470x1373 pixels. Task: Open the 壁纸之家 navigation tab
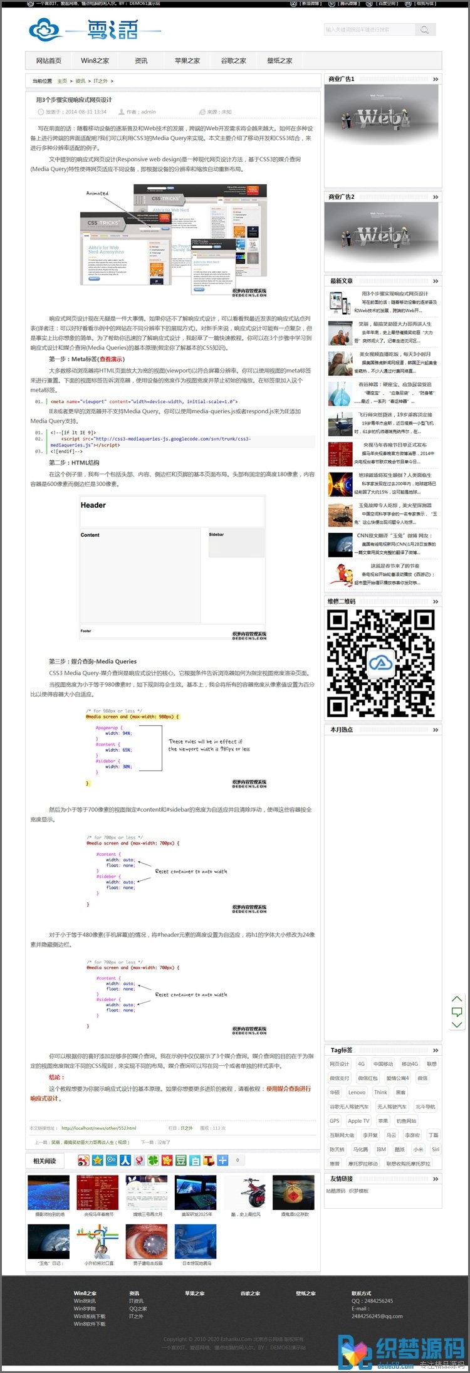[279, 61]
